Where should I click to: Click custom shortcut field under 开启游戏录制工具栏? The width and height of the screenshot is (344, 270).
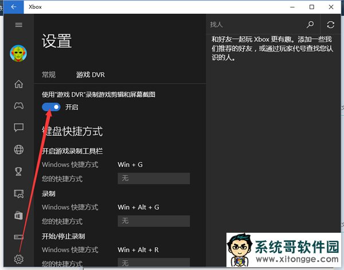point(154,178)
